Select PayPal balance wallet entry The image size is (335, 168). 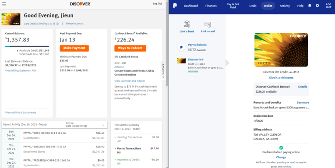click(197, 47)
